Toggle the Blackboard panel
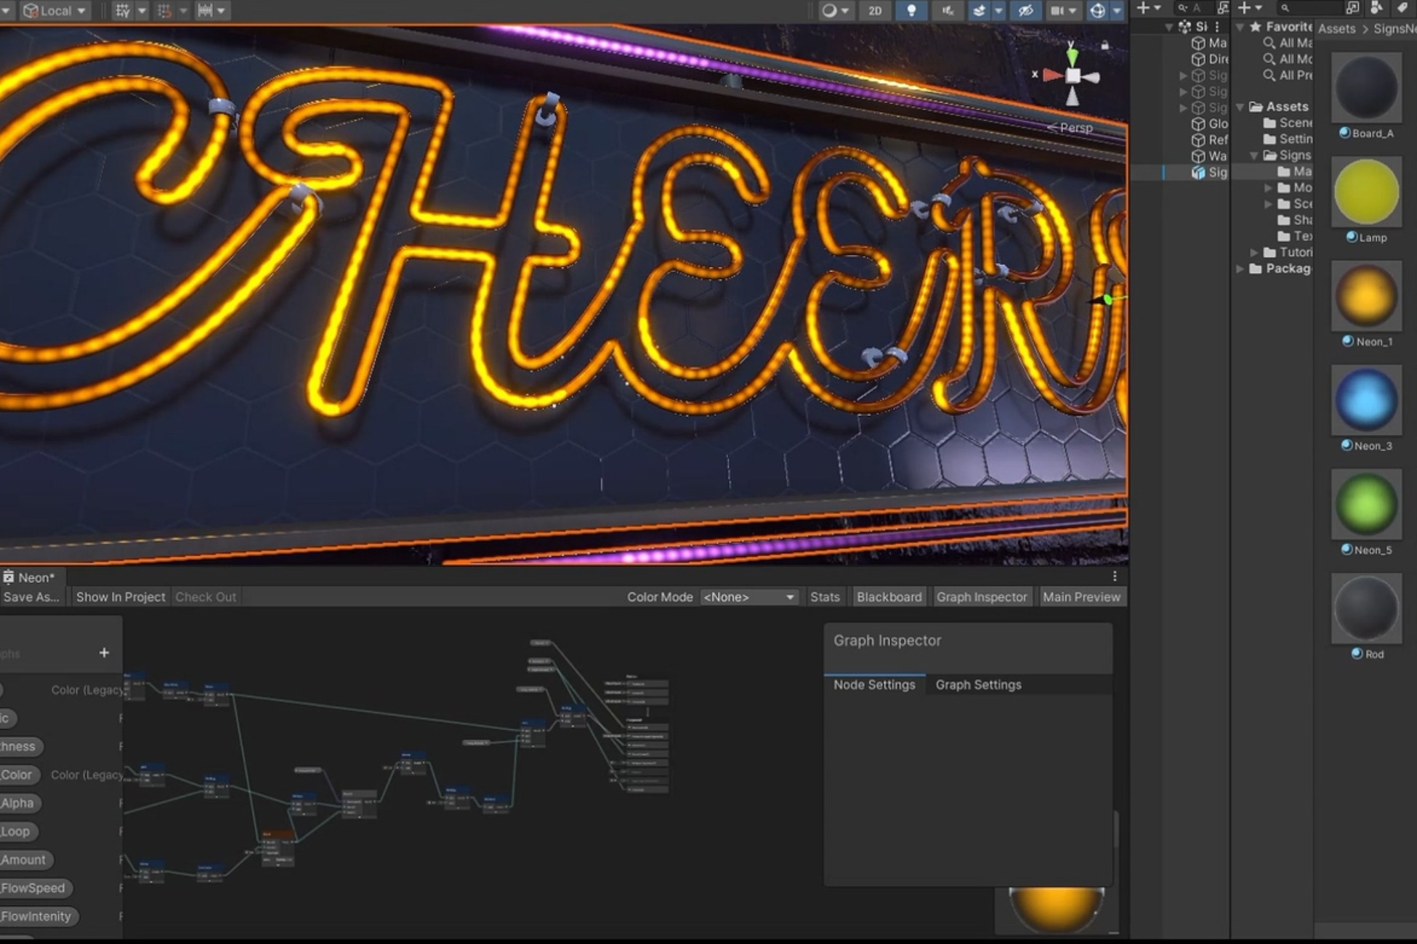 click(x=889, y=597)
